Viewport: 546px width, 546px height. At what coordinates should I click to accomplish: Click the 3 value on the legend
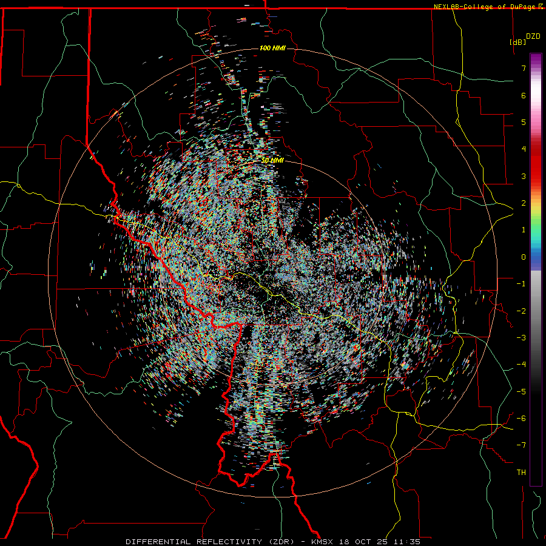524,176
